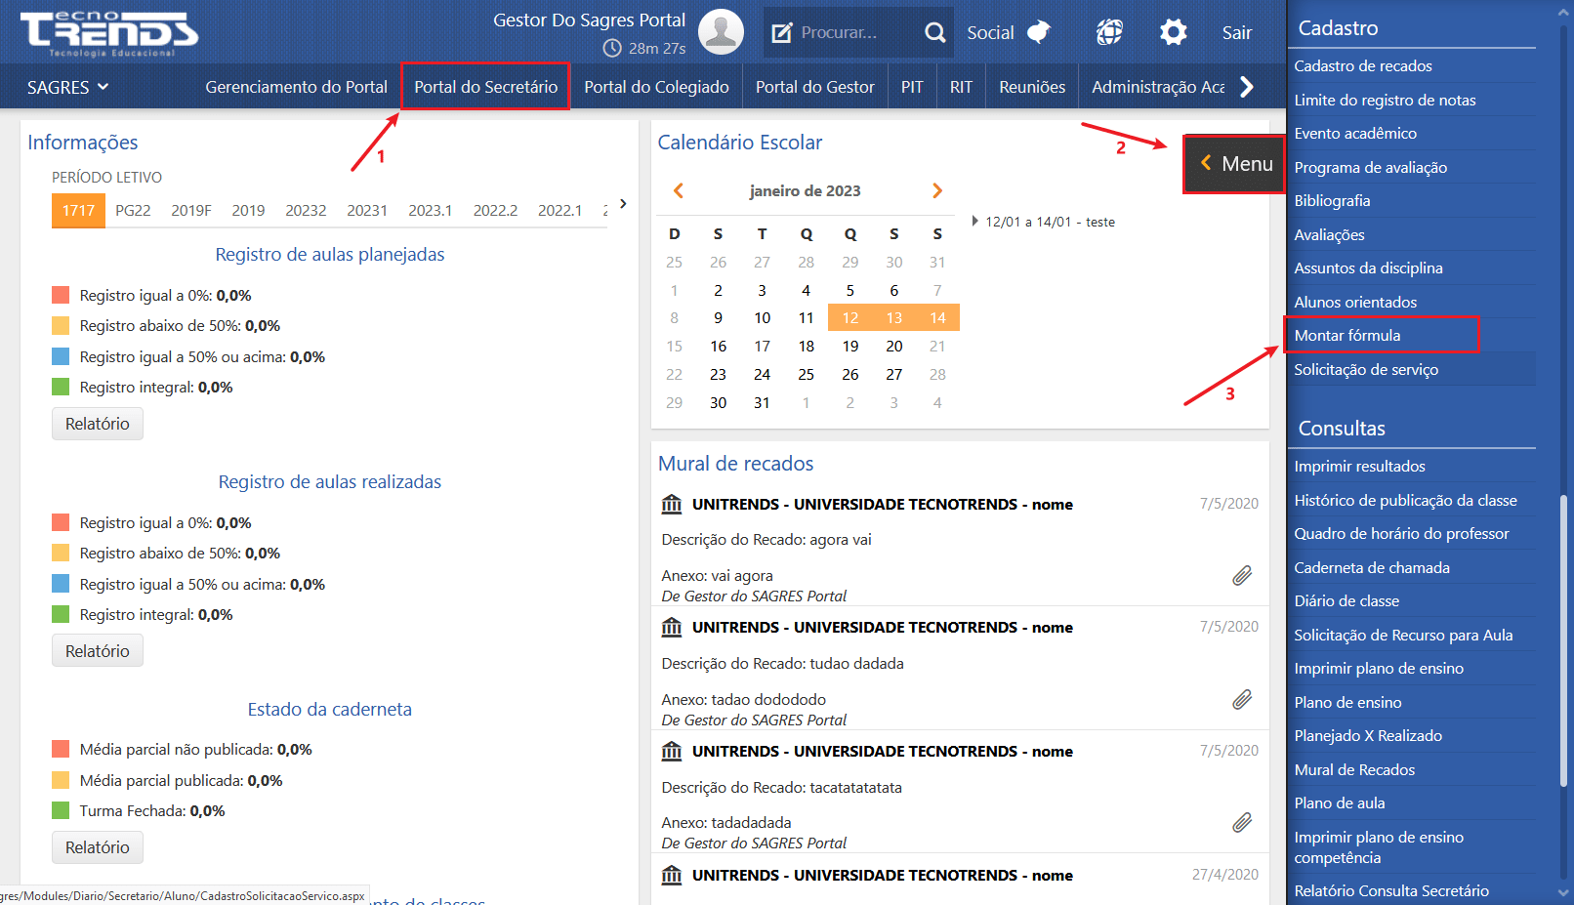Expand the 12/01 a 14/01 teste event
Image resolution: width=1574 pixels, height=905 pixels.
tap(974, 222)
